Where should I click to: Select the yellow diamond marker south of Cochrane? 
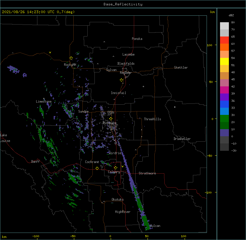[97, 168]
